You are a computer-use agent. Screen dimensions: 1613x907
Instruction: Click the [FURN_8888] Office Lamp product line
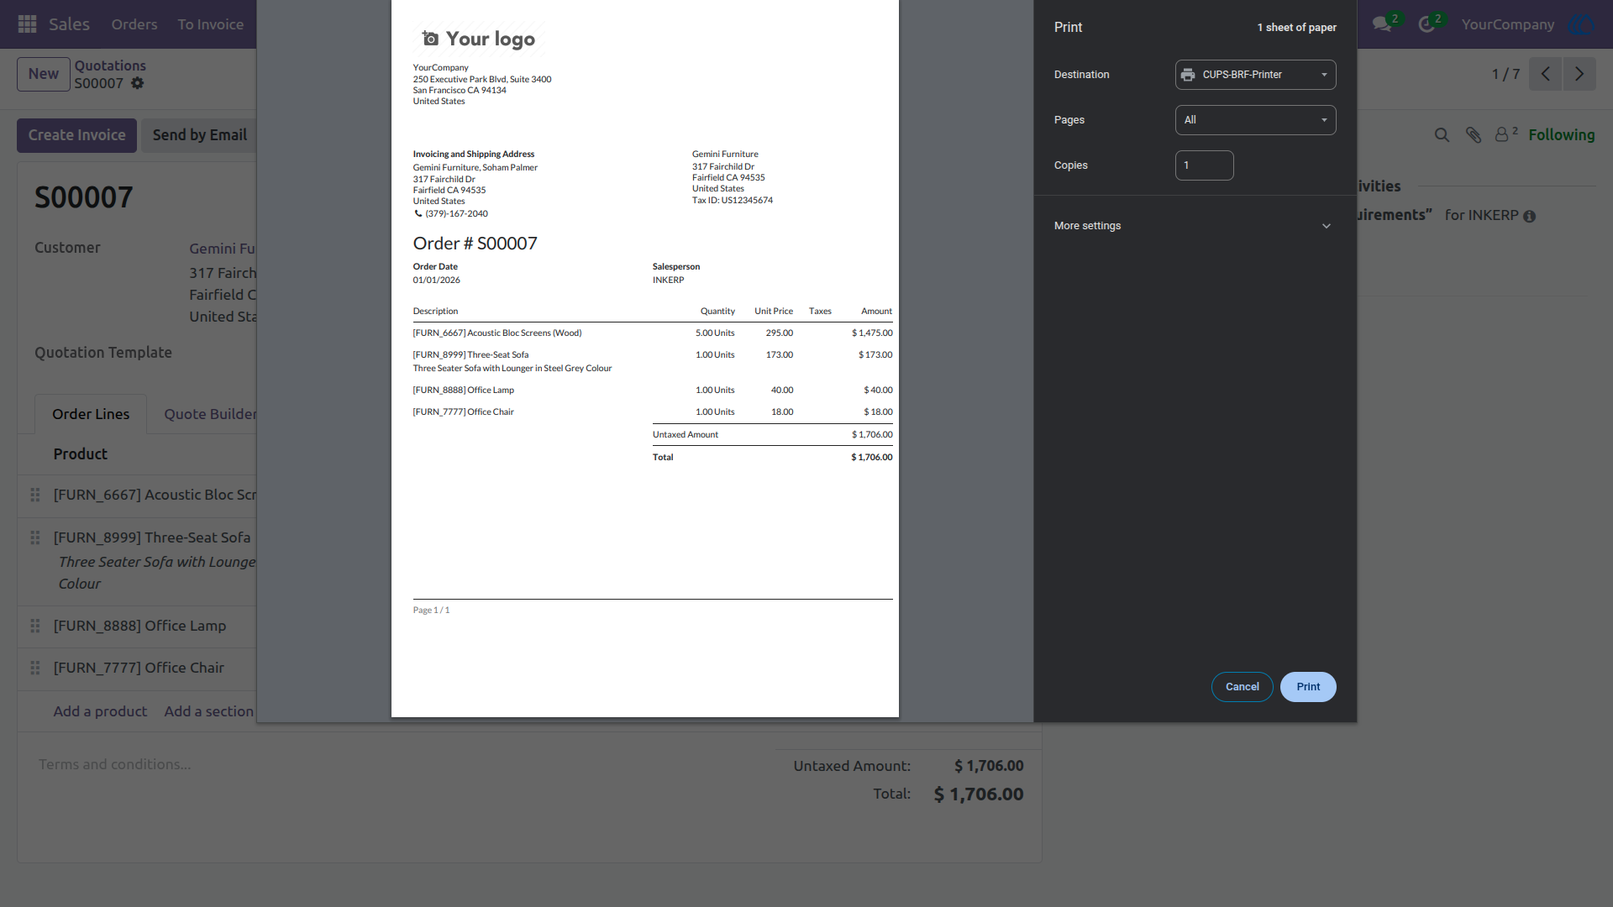(139, 626)
